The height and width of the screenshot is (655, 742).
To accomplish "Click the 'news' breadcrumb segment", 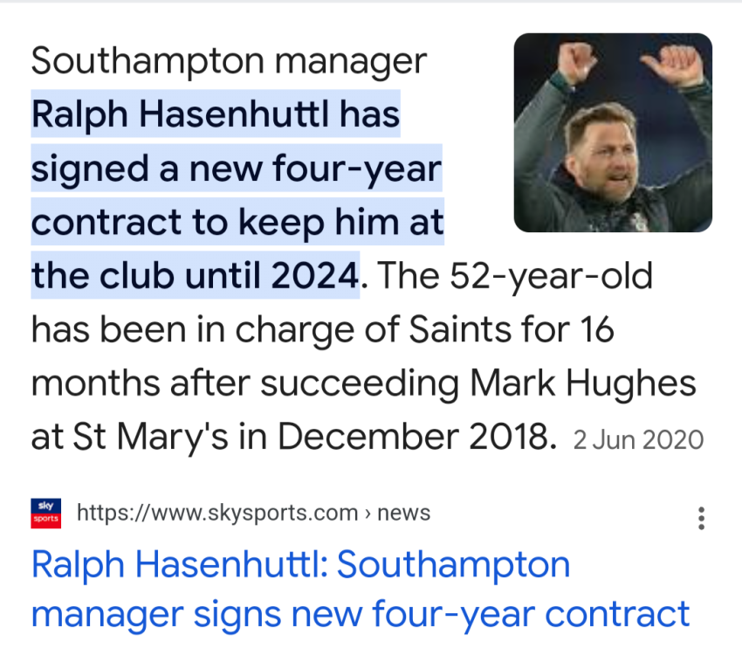I will point(403,513).
